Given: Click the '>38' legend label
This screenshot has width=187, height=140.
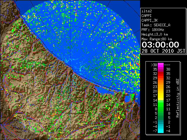Looking at the screenshot, I should [154, 65].
